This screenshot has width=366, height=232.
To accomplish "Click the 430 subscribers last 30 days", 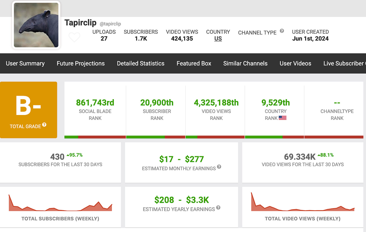I will [x=57, y=157].
